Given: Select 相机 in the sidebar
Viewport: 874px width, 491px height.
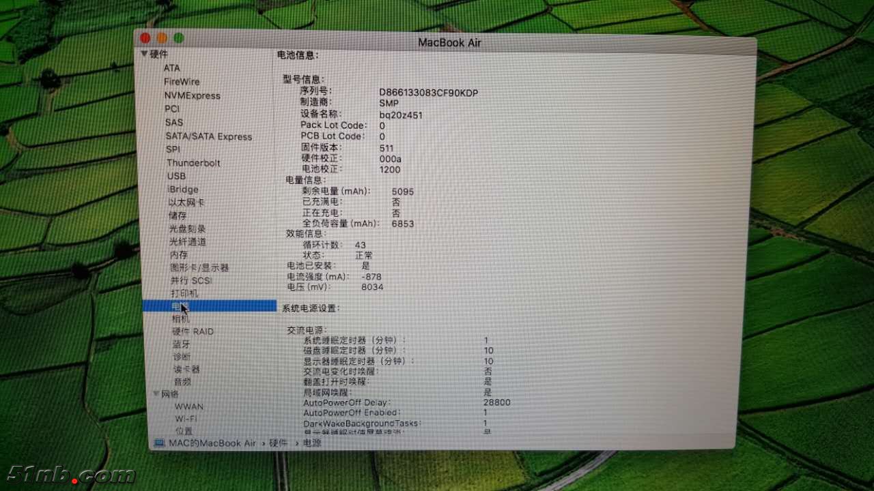Looking at the screenshot, I should tap(181, 319).
